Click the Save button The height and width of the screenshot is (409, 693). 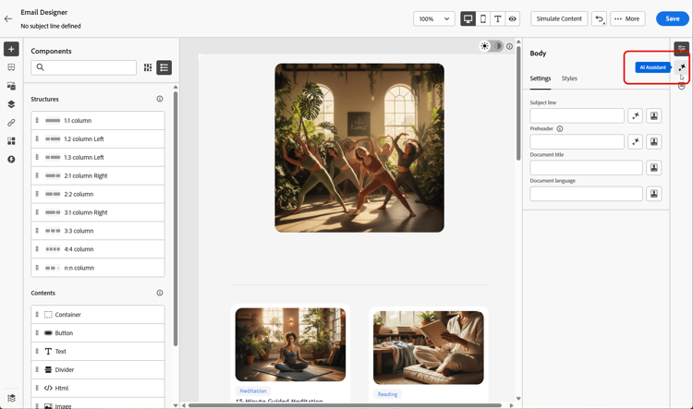coord(673,18)
